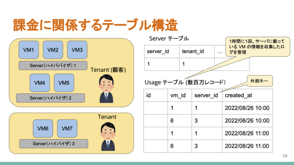Click the Tenant (顧客) label
The width and height of the screenshot is (294, 165).
point(108,70)
